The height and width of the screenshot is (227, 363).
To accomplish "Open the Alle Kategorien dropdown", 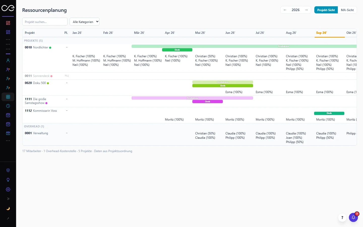I will [84, 22].
